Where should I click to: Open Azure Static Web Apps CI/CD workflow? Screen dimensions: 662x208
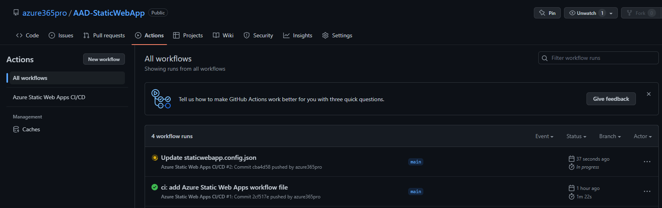tap(49, 97)
